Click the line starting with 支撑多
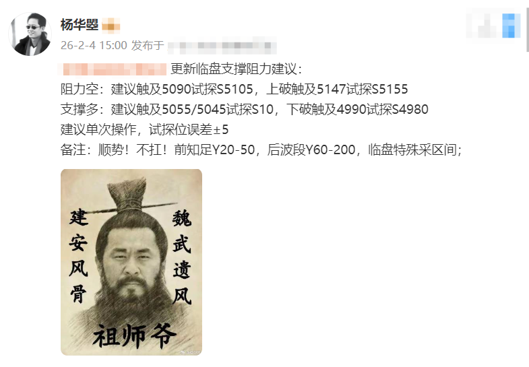 click(244, 110)
